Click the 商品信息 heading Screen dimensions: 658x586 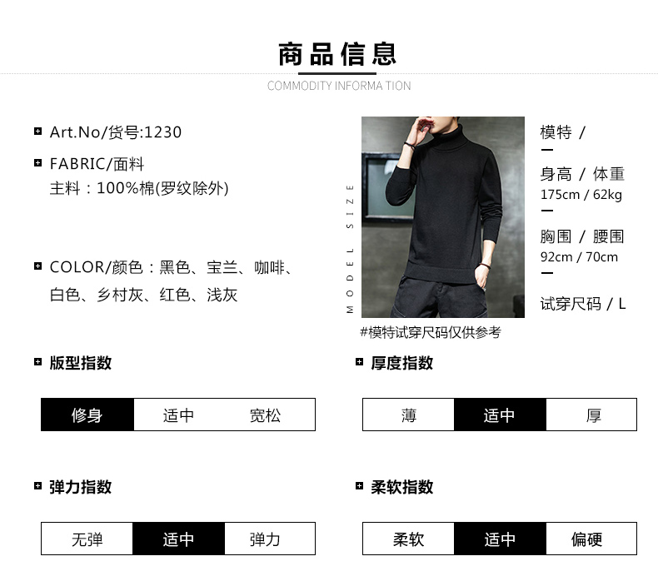pos(337,54)
